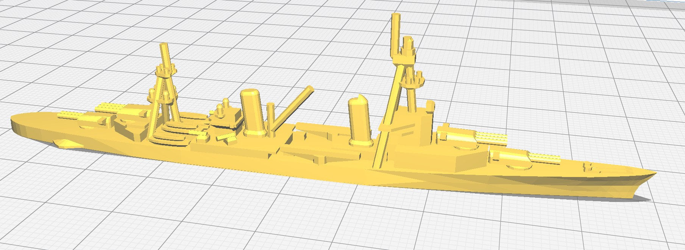Click the rudder piece beneath the stern
This screenshot has height=250, width=685.
tap(64, 143)
